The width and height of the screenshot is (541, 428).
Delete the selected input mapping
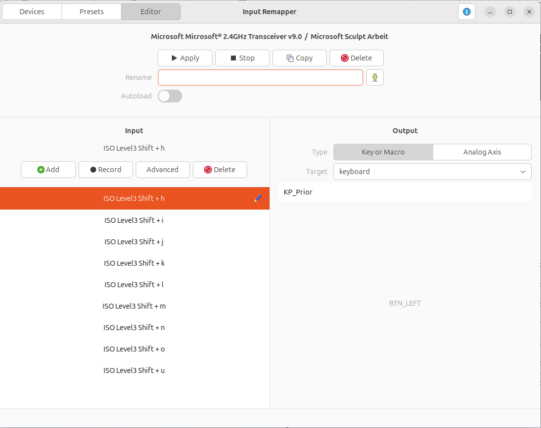[220, 170]
